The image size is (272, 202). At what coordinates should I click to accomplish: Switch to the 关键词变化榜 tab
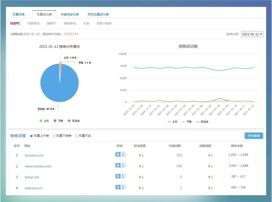[69, 14]
